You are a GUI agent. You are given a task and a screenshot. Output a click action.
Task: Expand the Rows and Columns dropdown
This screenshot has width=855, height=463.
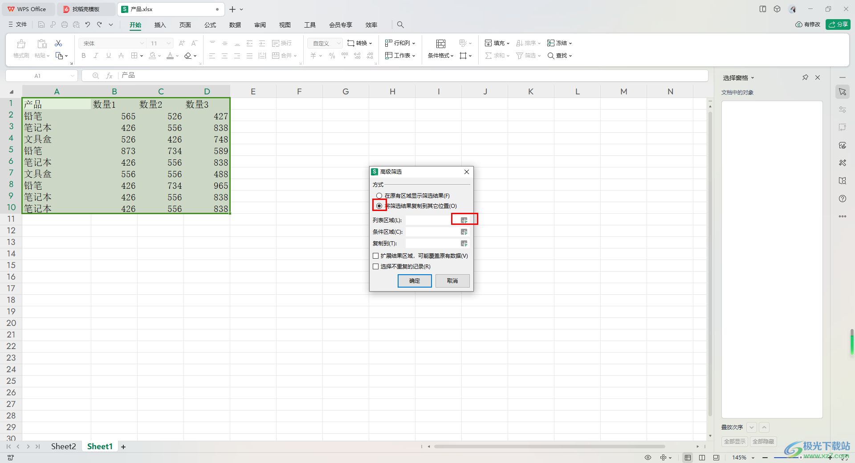click(400, 43)
